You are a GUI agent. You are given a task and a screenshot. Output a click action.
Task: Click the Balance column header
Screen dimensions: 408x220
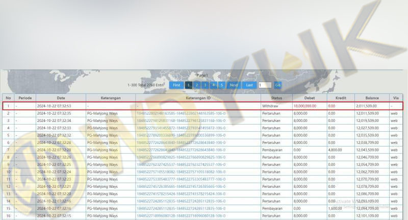click(x=372, y=98)
